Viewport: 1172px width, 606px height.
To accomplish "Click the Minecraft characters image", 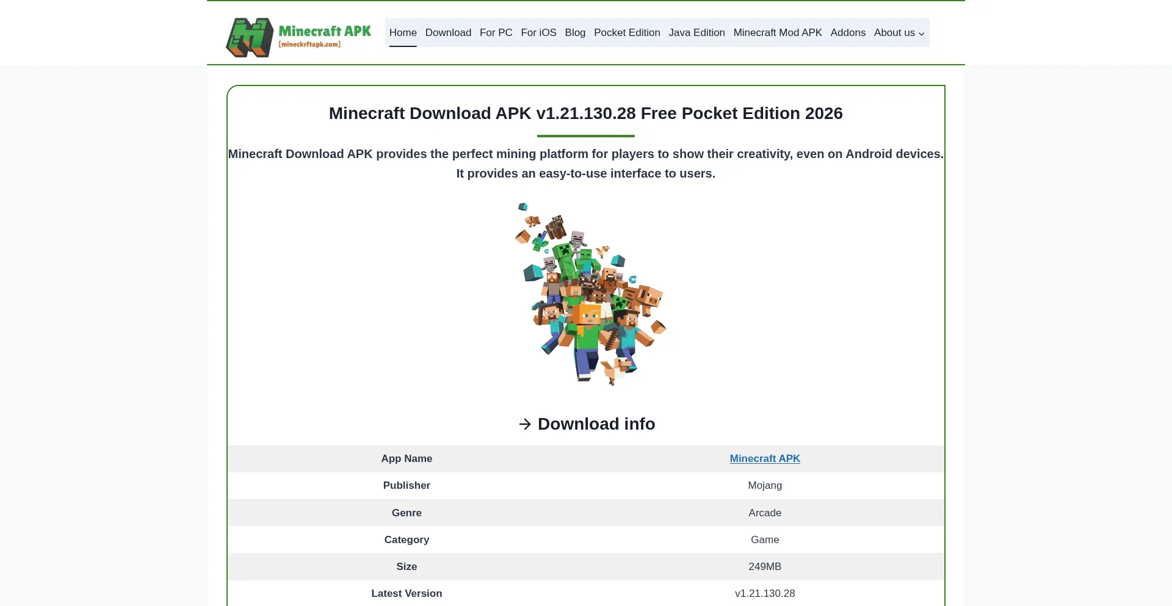I will point(590,294).
